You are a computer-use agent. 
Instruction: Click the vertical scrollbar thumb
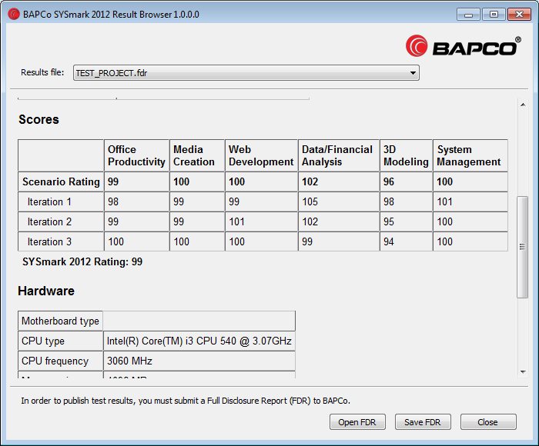(x=521, y=246)
